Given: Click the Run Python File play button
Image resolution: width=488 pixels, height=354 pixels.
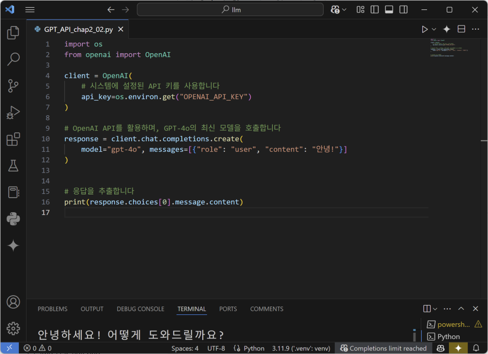Looking at the screenshot, I should coord(425,30).
